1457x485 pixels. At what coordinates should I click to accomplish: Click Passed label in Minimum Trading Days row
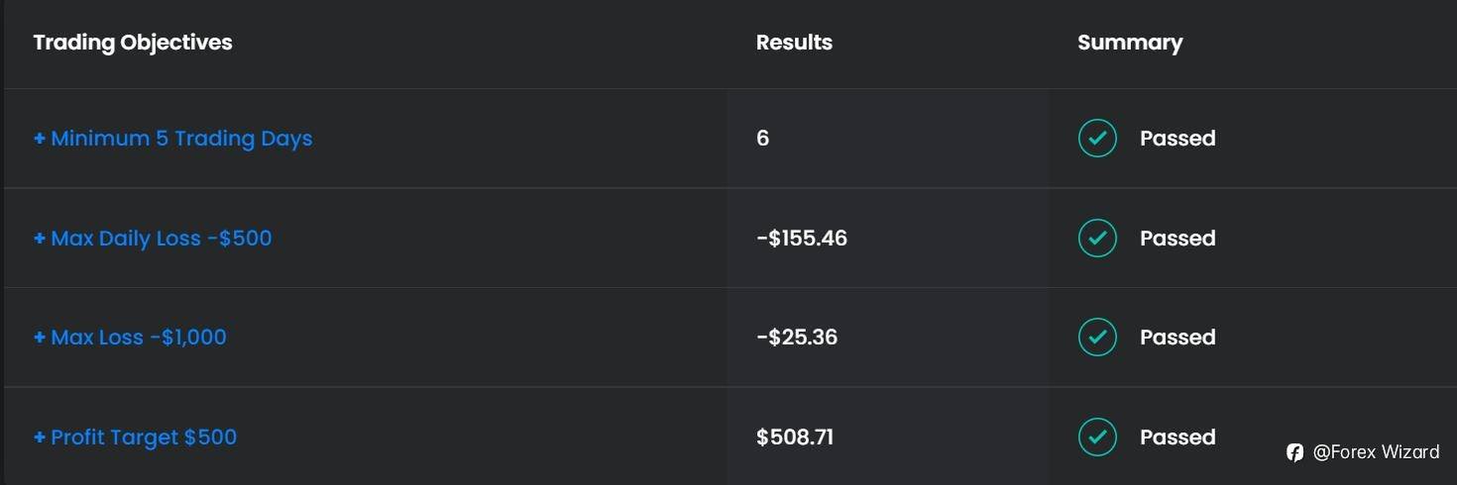point(1177,139)
